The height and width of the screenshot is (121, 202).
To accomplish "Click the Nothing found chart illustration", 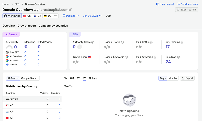I will 129,100.
